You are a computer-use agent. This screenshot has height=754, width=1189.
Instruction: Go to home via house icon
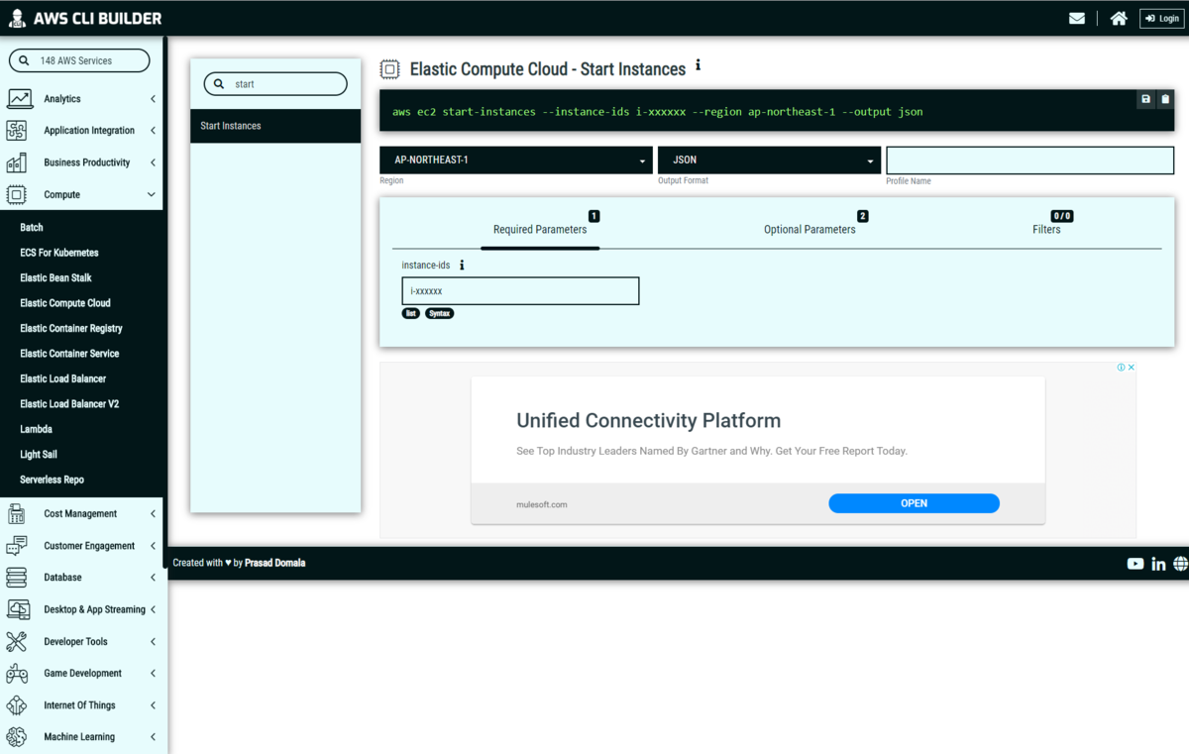click(1119, 18)
